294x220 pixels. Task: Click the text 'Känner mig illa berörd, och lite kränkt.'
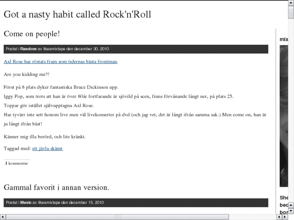click(44, 137)
